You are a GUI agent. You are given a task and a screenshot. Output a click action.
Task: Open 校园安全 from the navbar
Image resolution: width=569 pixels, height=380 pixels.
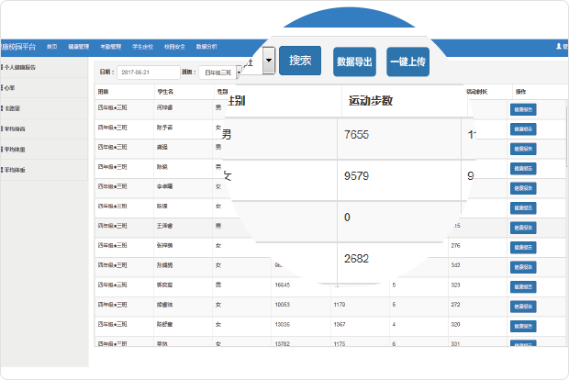point(173,46)
